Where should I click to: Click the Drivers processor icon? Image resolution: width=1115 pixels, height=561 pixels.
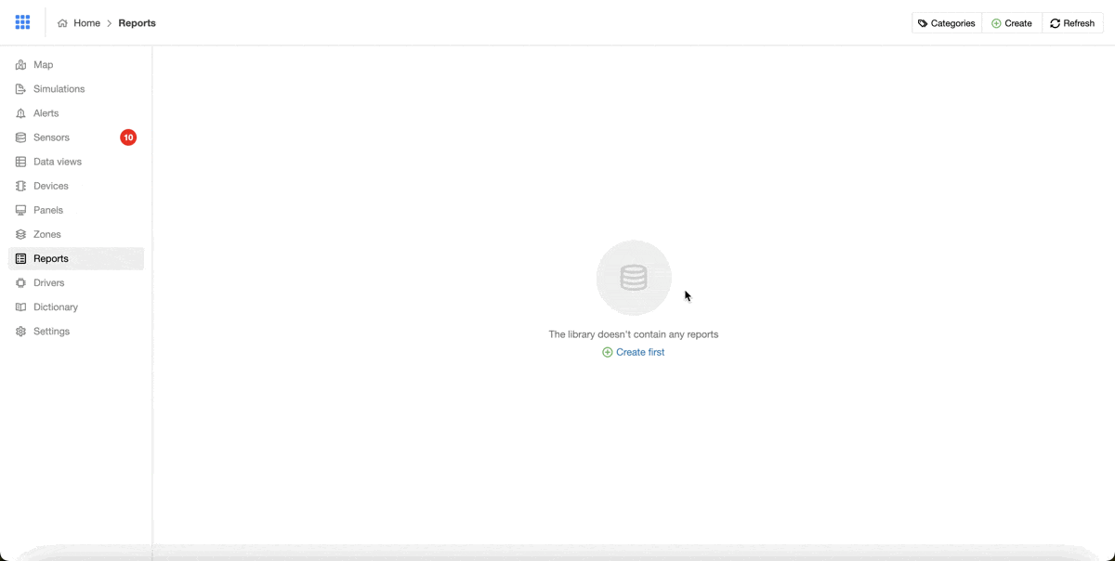coord(20,282)
